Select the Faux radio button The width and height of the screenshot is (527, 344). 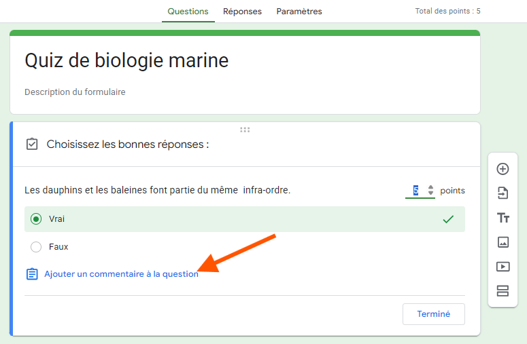coord(36,247)
